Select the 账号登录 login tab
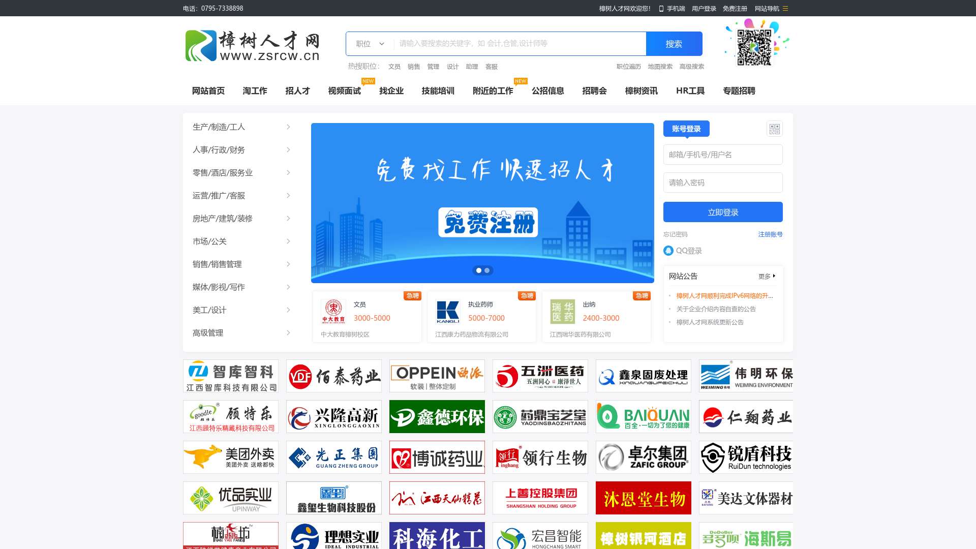Image resolution: width=976 pixels, height=549 pixels. click(x=686, y=129)
